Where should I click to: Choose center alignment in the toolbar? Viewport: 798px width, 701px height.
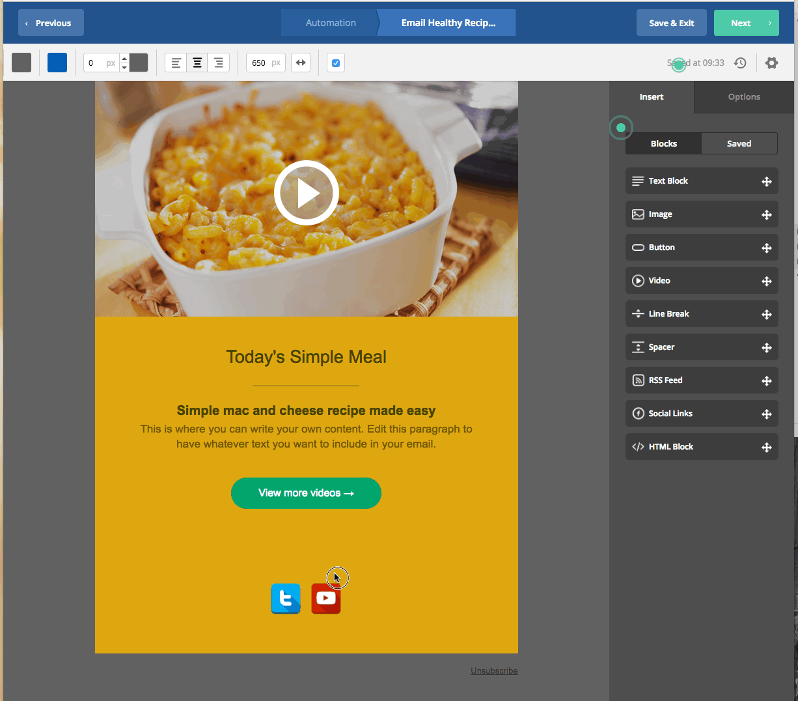tap(197, 63)
